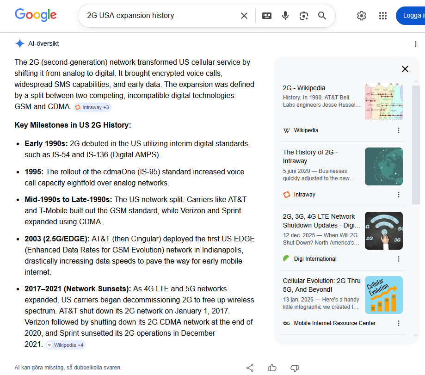425x375 pixels.
Task: Click the Key Milestones in US 2G History heading
Action: click(x=73, y=125)
